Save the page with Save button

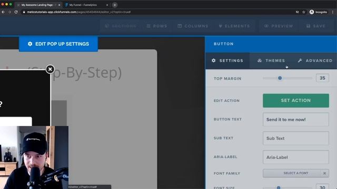(315, 26)
